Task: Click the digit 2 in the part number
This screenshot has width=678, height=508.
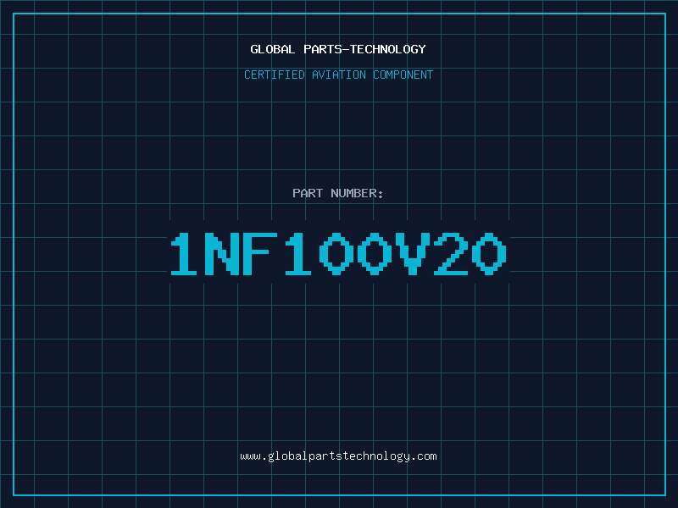Action: pyautogui.click(x=451, y=254)
